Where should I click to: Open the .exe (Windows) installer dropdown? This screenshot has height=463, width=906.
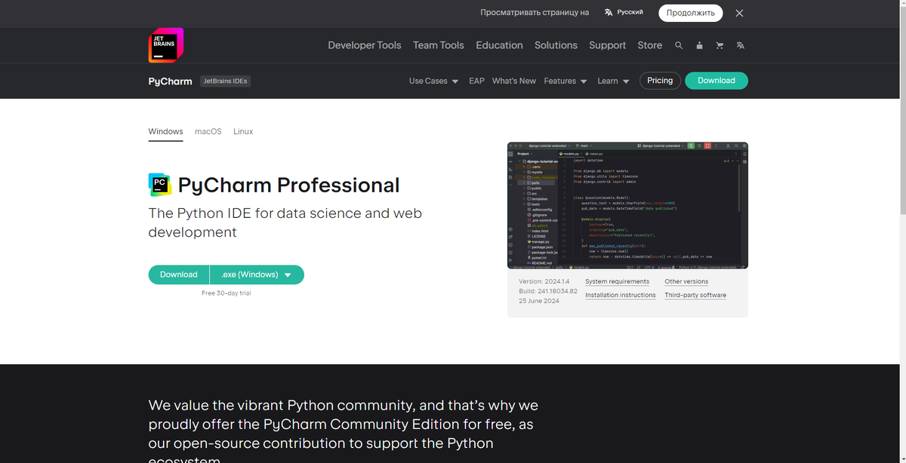pyautogui.click(x=257, y=274)
